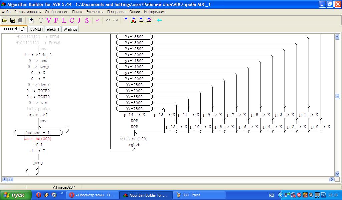Switch to the Waitings tab
The height and width of the screenshot is (200, 342).
(70, 29)
